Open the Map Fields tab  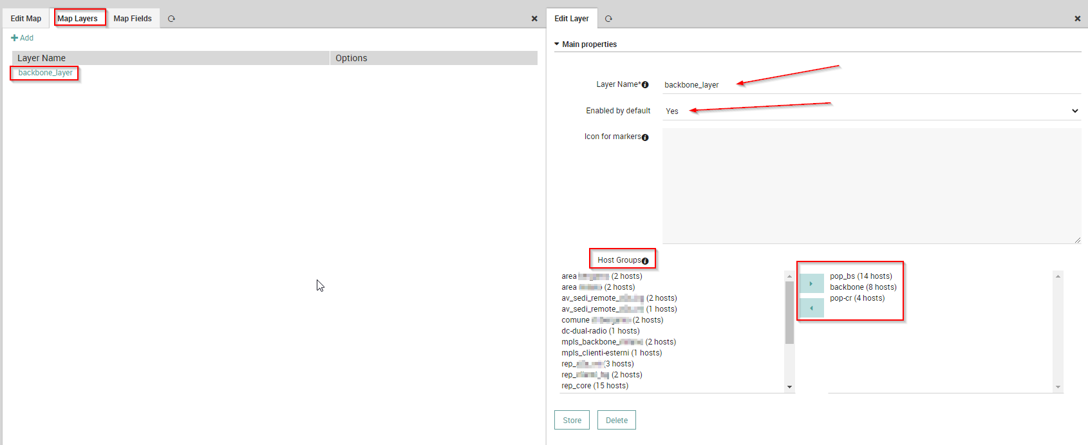pos(133,19)
